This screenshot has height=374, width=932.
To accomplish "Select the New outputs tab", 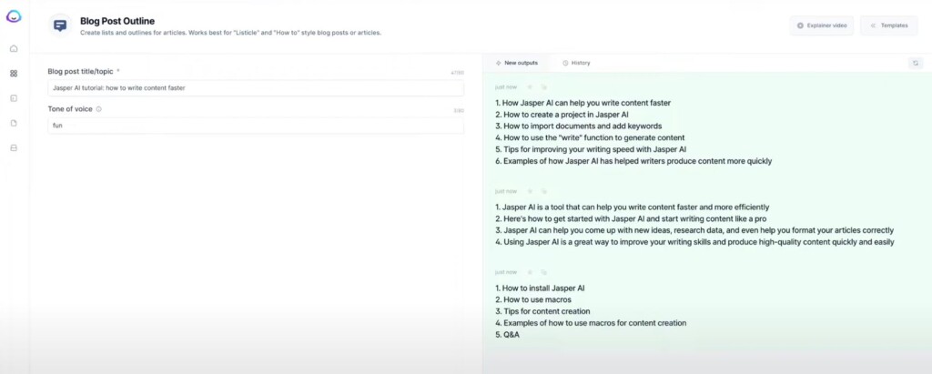I will click(516, 63).
